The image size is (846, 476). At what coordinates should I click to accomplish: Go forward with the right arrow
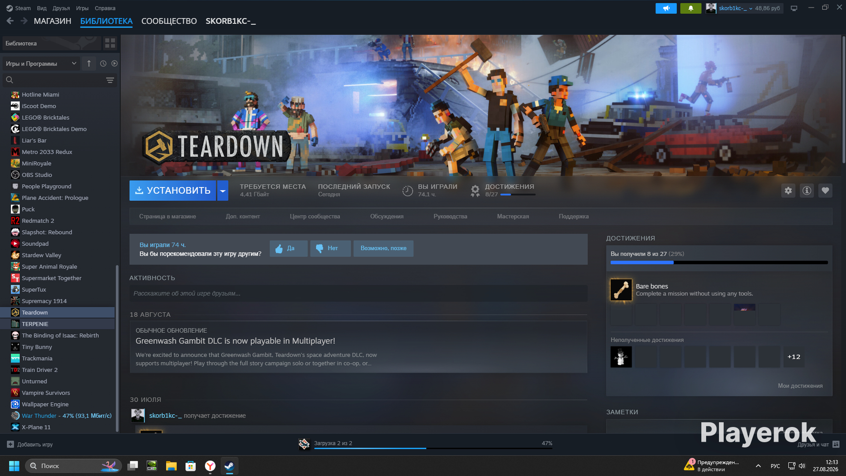click(x=24, y=21)
